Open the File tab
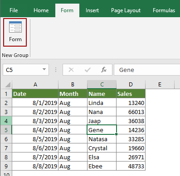 tap(14, 10)
